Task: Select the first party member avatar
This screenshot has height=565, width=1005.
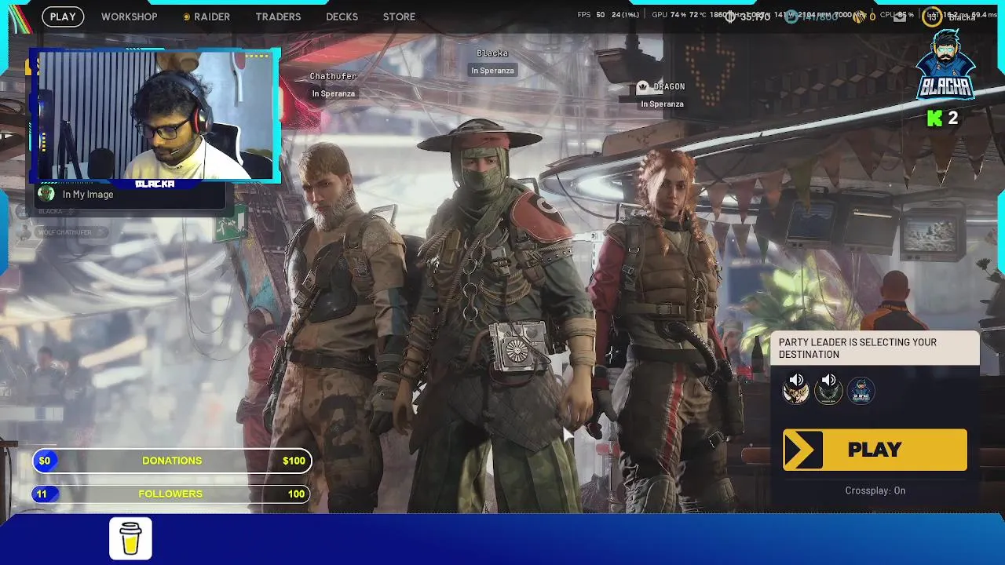Action: [x=795, y=393]
